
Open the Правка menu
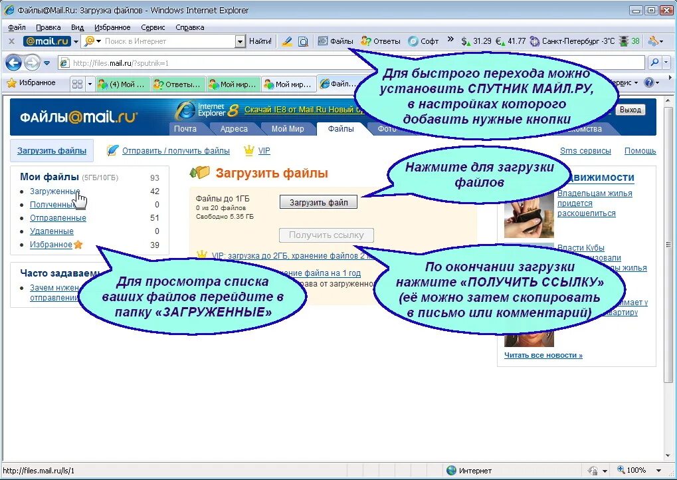(48, 27)
